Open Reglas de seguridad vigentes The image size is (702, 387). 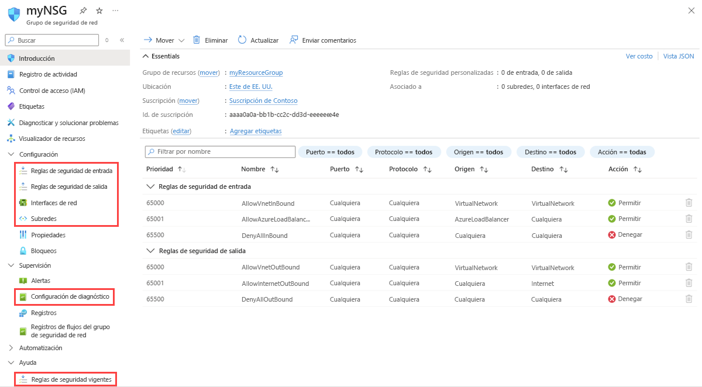click(70, 379)
